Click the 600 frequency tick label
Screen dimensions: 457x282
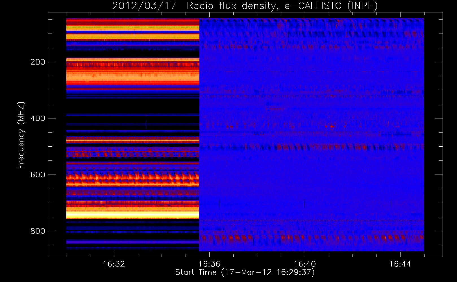(38, 175)
